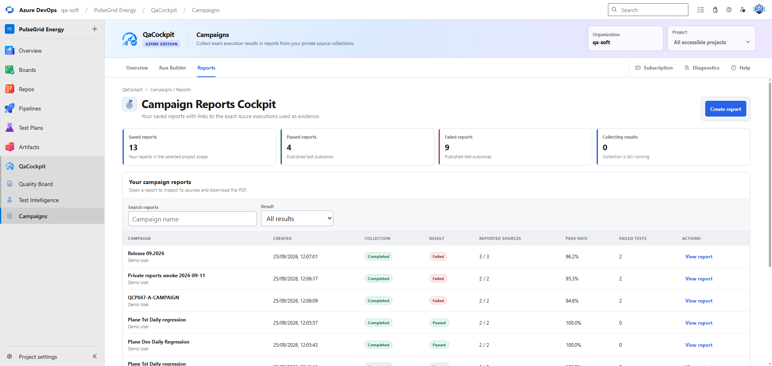Collapse the sidebar with double chevron
This screenshot has width=772, height=366.
tap(95, 356)
